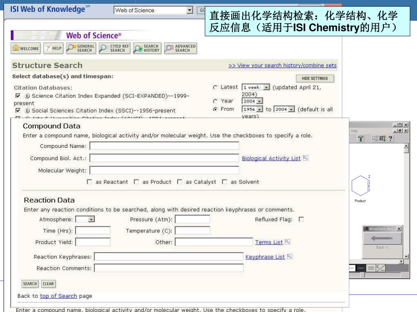The height and width of the screenshot is (312, 417).
Task: Toggle the Refluxed Flag checkbox
Action: (x=301, y=219)
